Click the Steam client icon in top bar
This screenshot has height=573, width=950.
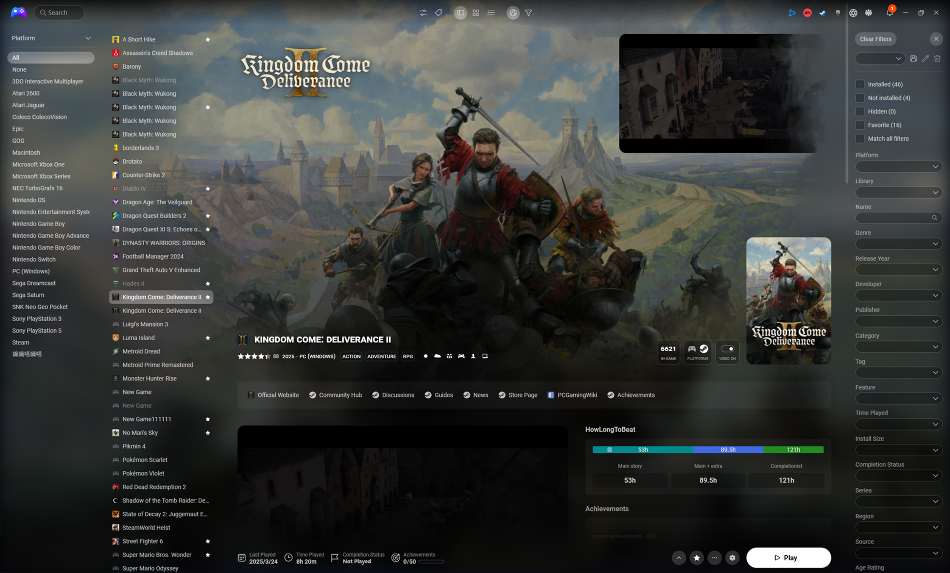tap(822, 13)
